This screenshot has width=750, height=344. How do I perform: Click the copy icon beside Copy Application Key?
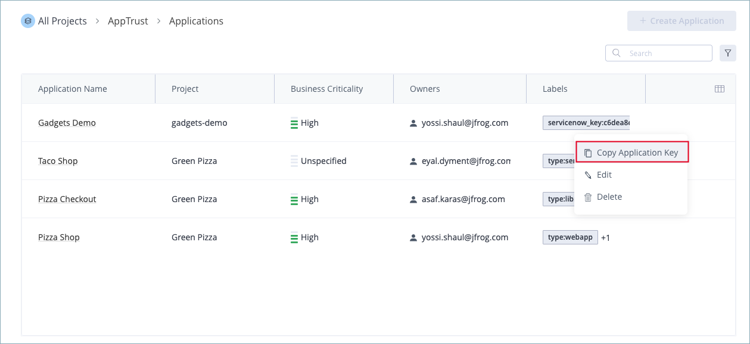(x=587, y=152)
